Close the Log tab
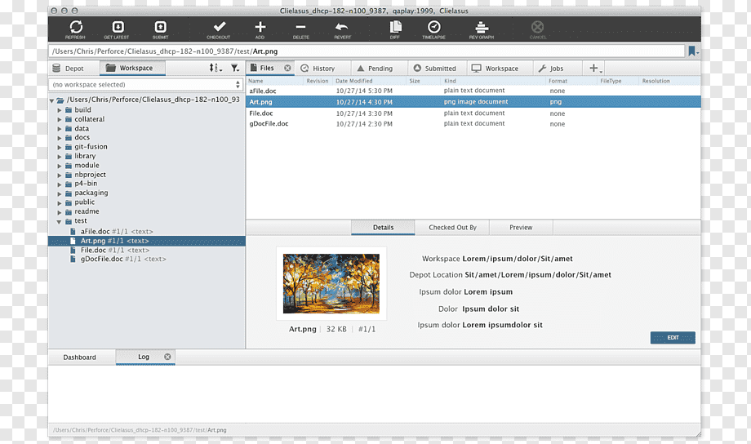Screen dimensions: 751x444 click(x=167, y=357)
